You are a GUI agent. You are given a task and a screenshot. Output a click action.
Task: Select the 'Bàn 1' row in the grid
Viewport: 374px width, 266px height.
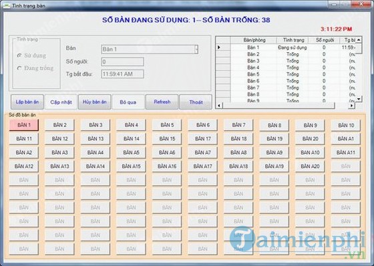pos(286,47)
